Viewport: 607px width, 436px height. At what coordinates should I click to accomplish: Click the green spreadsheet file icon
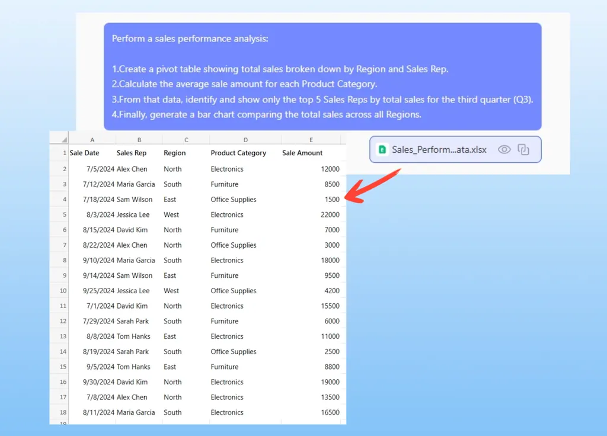point(382,150)
